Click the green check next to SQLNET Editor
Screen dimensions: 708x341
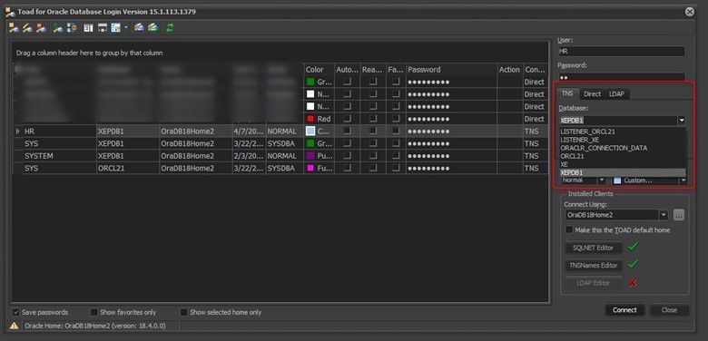click(634, 247)
